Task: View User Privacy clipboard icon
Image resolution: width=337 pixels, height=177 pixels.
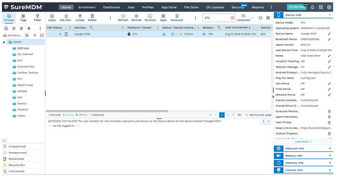Action: 329,123
